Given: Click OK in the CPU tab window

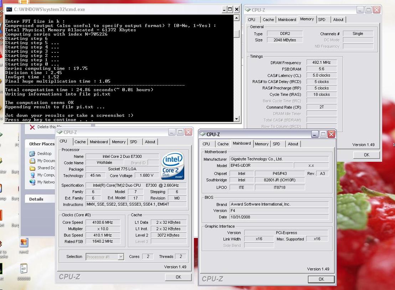Looking at the screenshot, I should [178, 277].
